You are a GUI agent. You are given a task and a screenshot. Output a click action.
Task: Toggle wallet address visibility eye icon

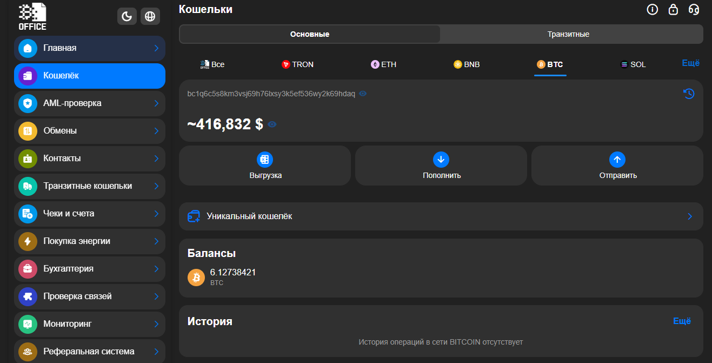click(x=363, y=94)
